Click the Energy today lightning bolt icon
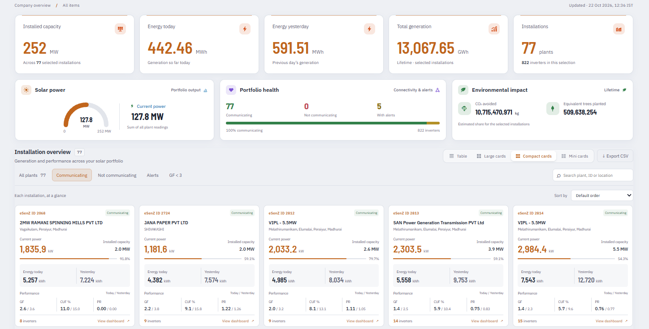The height and width of the screenshot is (329, 649). (245, 29)
